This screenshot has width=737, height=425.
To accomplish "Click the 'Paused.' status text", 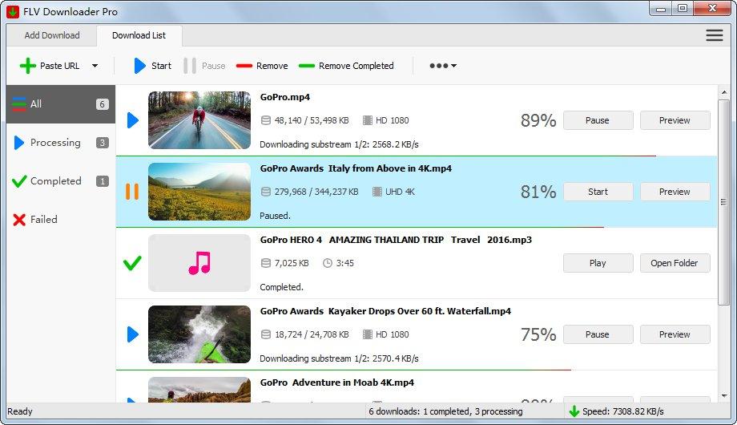I will pos(275,216).
